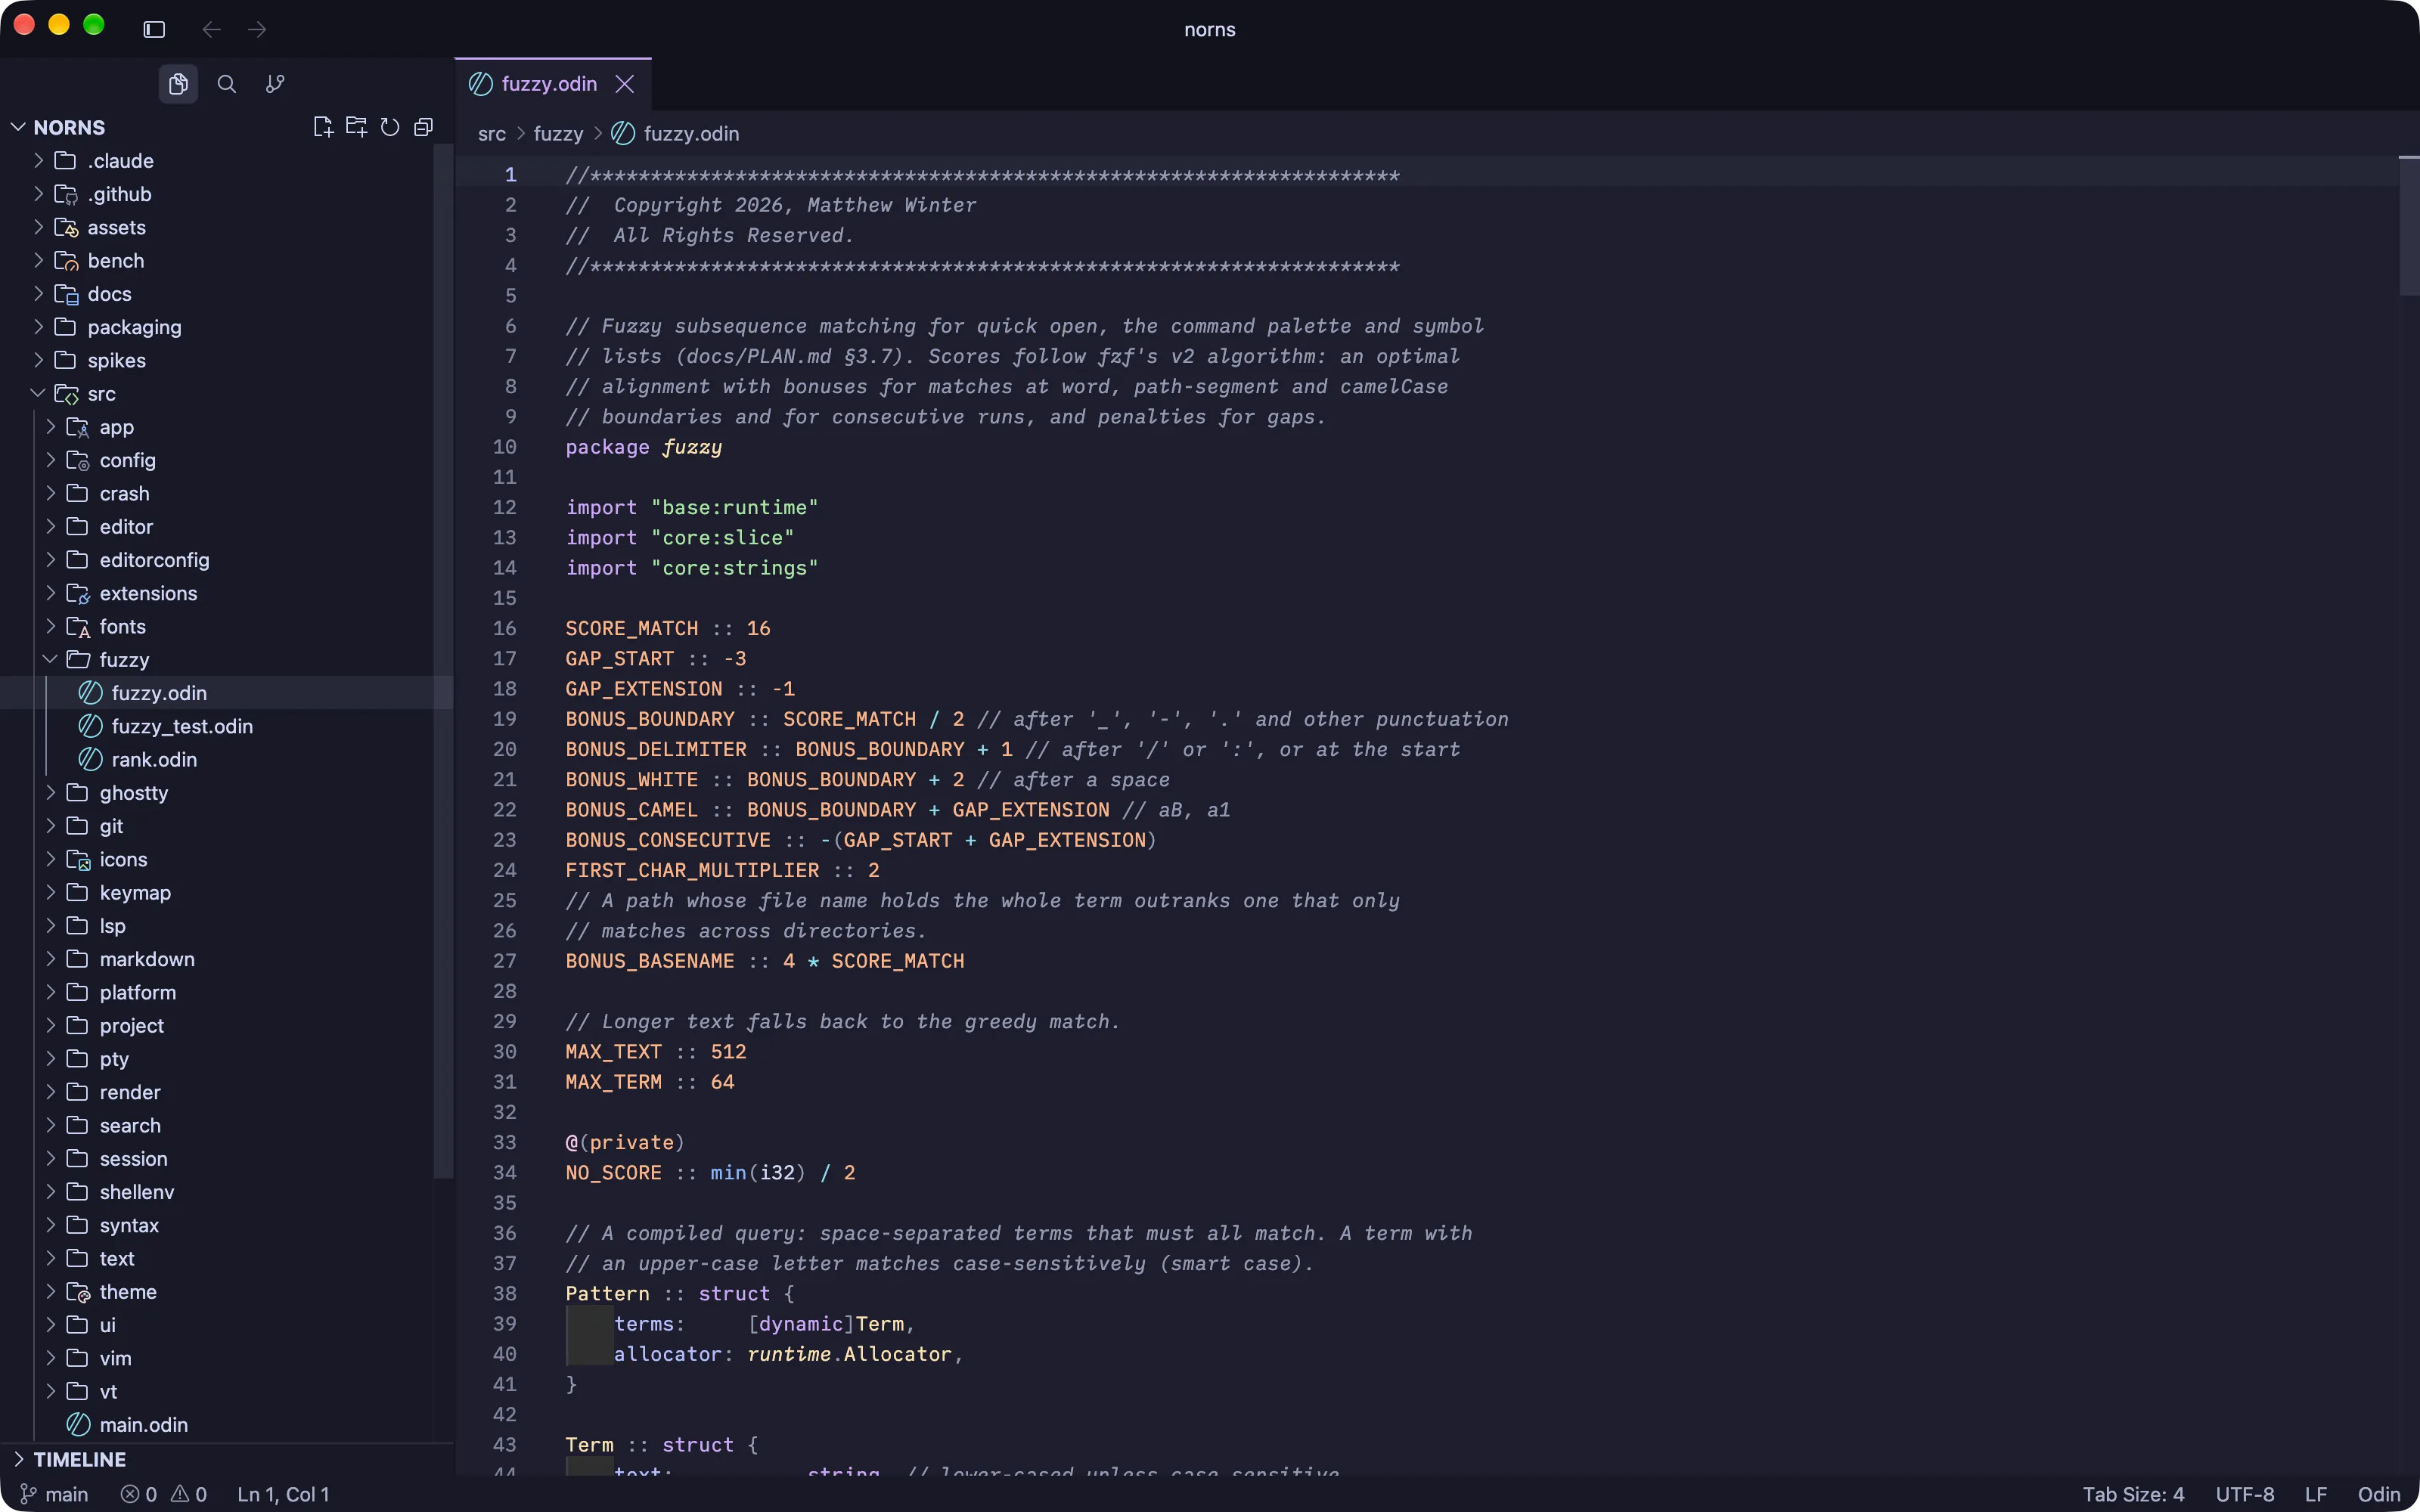The width and height of the screenshot is (2420, 1512).
Task: Click the docs folder icon
Action: (66, 294)
